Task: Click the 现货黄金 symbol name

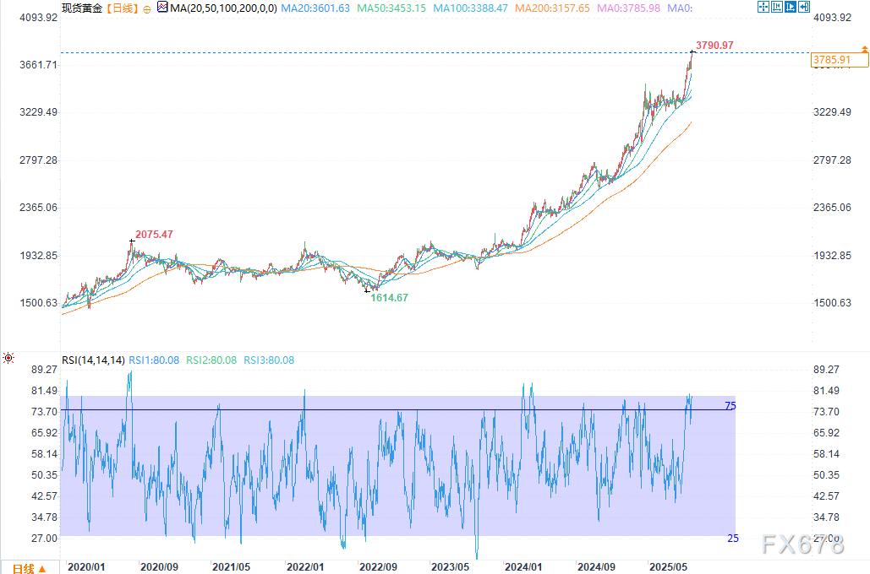Action: [x=82, y=8]
